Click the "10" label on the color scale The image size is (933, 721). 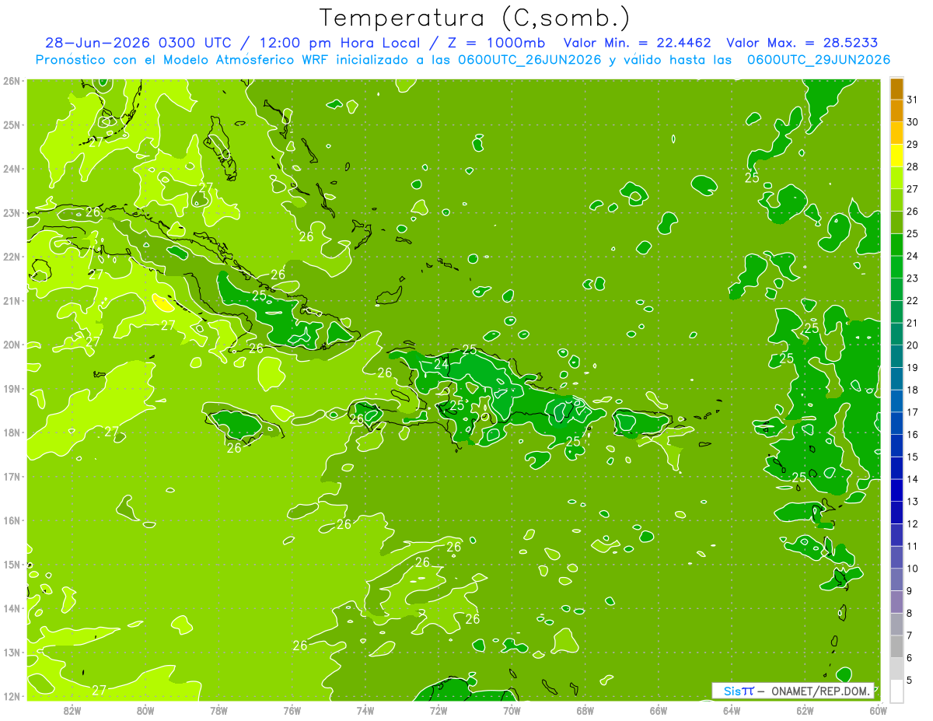(x=912, y=569)
